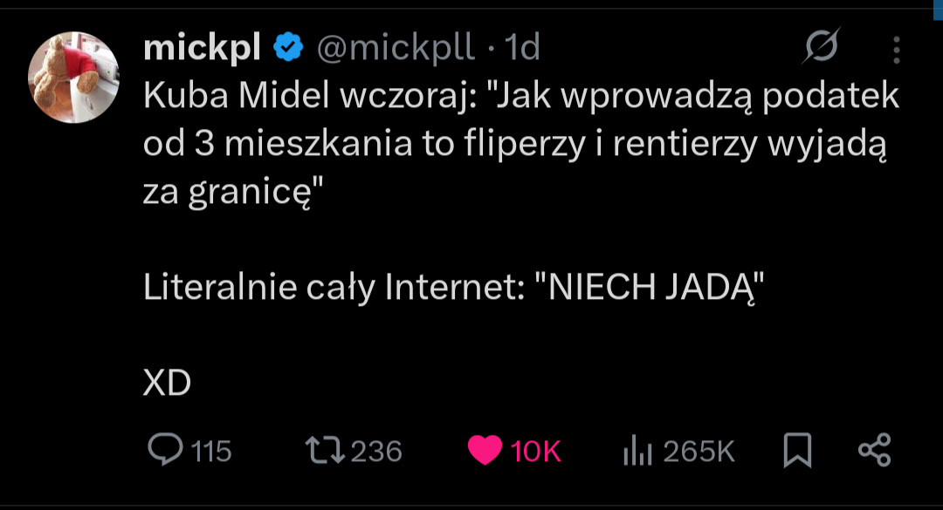Click the repost arrows icon

325,450
